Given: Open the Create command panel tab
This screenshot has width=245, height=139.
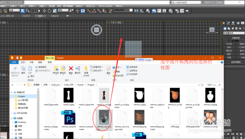Looking at the screenshot, I should point(224,23).
